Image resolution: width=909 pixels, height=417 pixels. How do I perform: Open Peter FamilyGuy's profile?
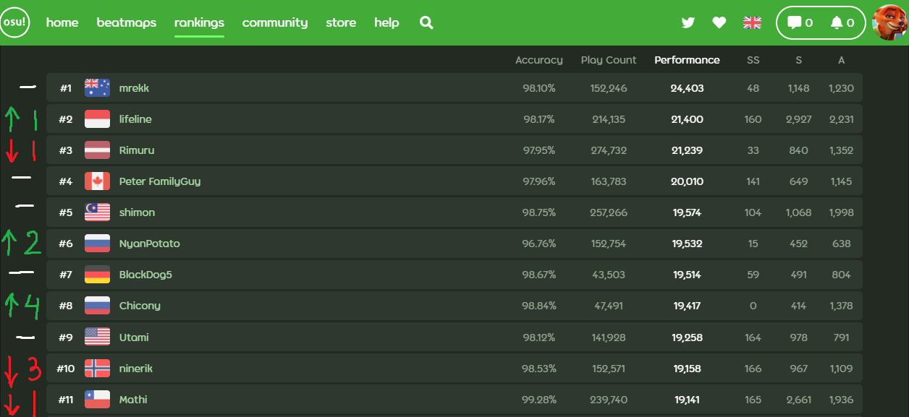click(x=160, y=181)
